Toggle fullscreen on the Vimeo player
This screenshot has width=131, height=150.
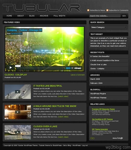click(x=72, y=68)
